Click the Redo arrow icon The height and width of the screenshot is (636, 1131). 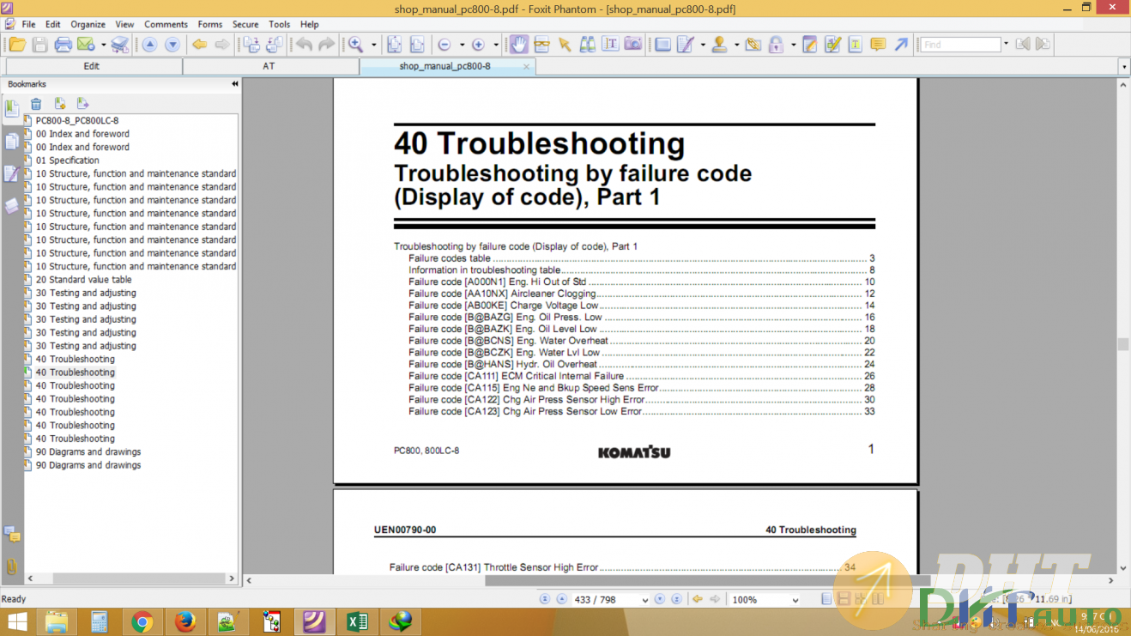tap(327, 45)
